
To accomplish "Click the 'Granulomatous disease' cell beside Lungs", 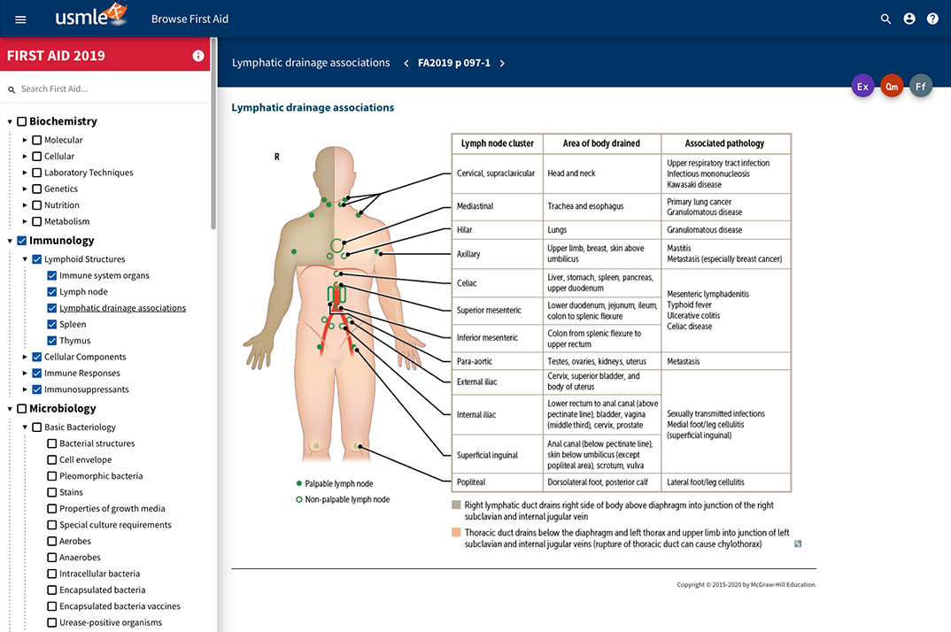I will [x=726, y=230].
